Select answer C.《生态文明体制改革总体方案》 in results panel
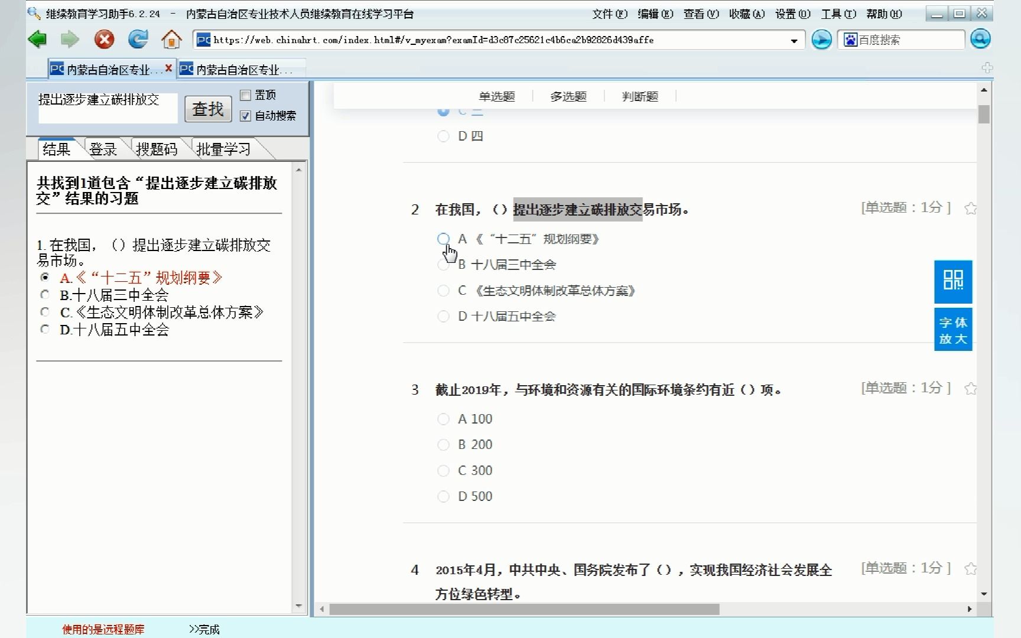This screenshot has height=638, width=1021. pyautogui.click(x=45, y=311)
